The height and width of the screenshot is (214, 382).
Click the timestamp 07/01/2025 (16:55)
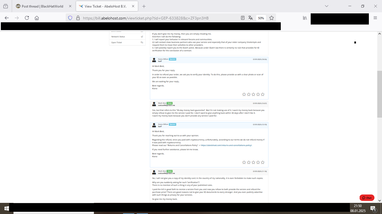260,59
